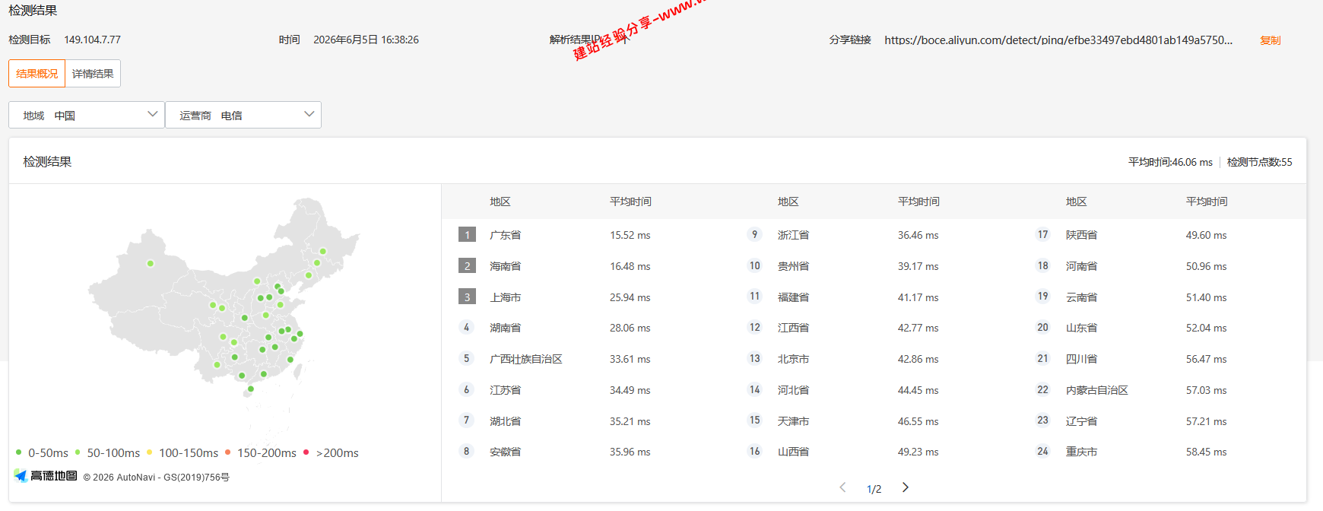Select the 陕西省 region cell
The height and width of the screenshot is (511, 1323).
point(1082,235)
